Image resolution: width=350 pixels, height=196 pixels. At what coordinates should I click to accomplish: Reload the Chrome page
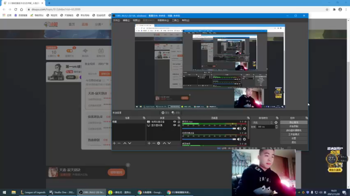tap(16, 9)
